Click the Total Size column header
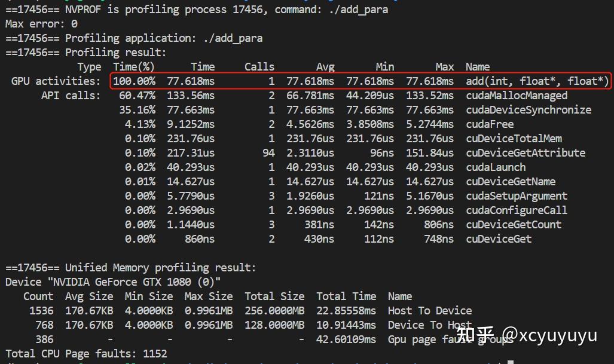The image size is (614, 364). pyautogui.click(x=274, y=296)
